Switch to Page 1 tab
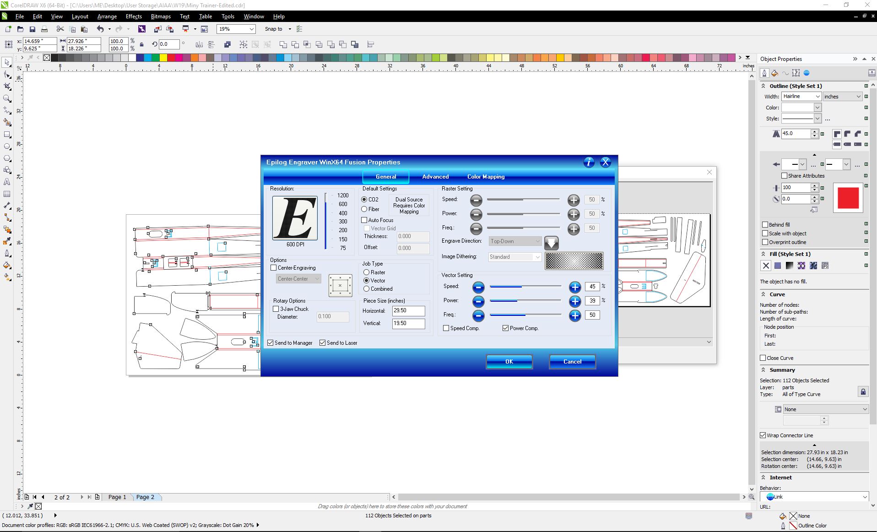877x532 pixels. click(x=117, y=497)
